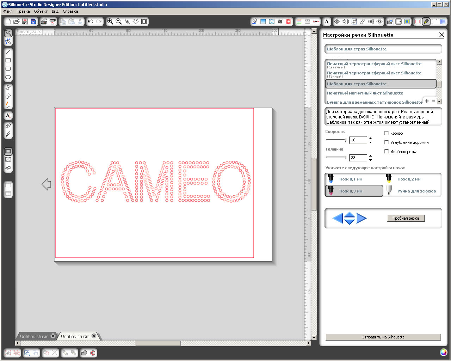Click the Undo arrow icon

point(91,22)
